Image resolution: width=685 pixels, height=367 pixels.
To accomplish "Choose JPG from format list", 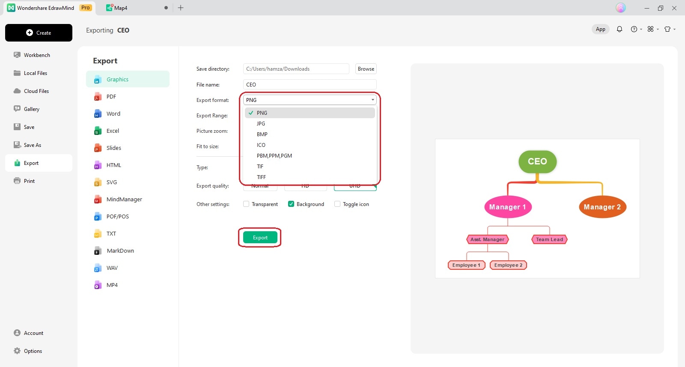I will (x=310, y=124).
